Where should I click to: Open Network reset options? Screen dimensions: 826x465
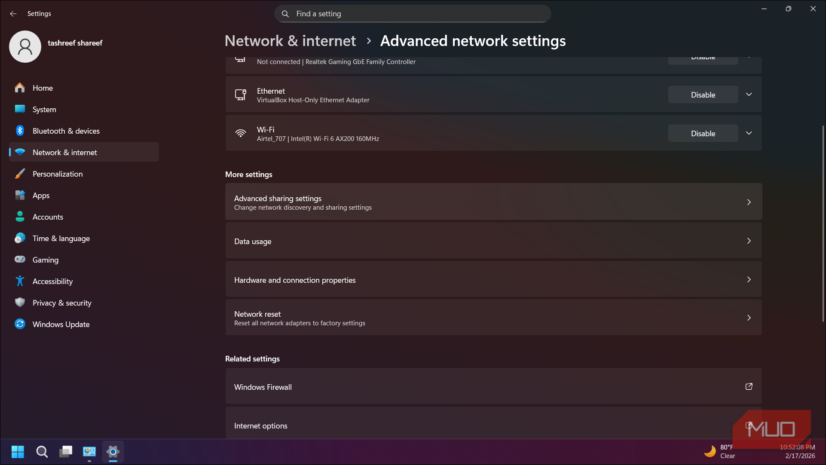(493, 318)
